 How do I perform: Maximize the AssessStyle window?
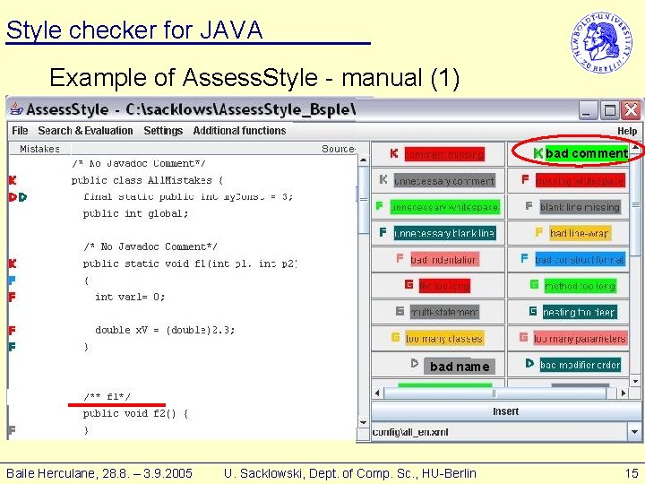pyautogui.click(x=610, y=110)
